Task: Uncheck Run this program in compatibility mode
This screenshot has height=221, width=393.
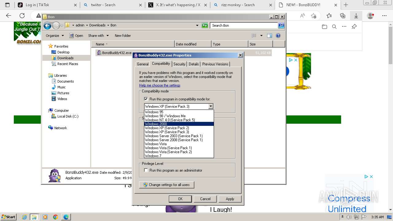Action: [x=146, y=99]
